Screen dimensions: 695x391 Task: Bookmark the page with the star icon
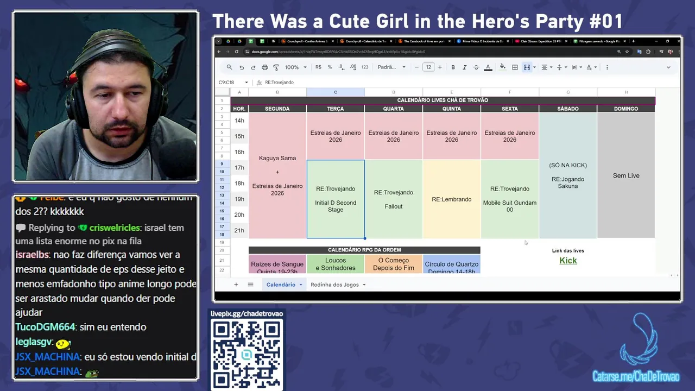coord(627,52)
